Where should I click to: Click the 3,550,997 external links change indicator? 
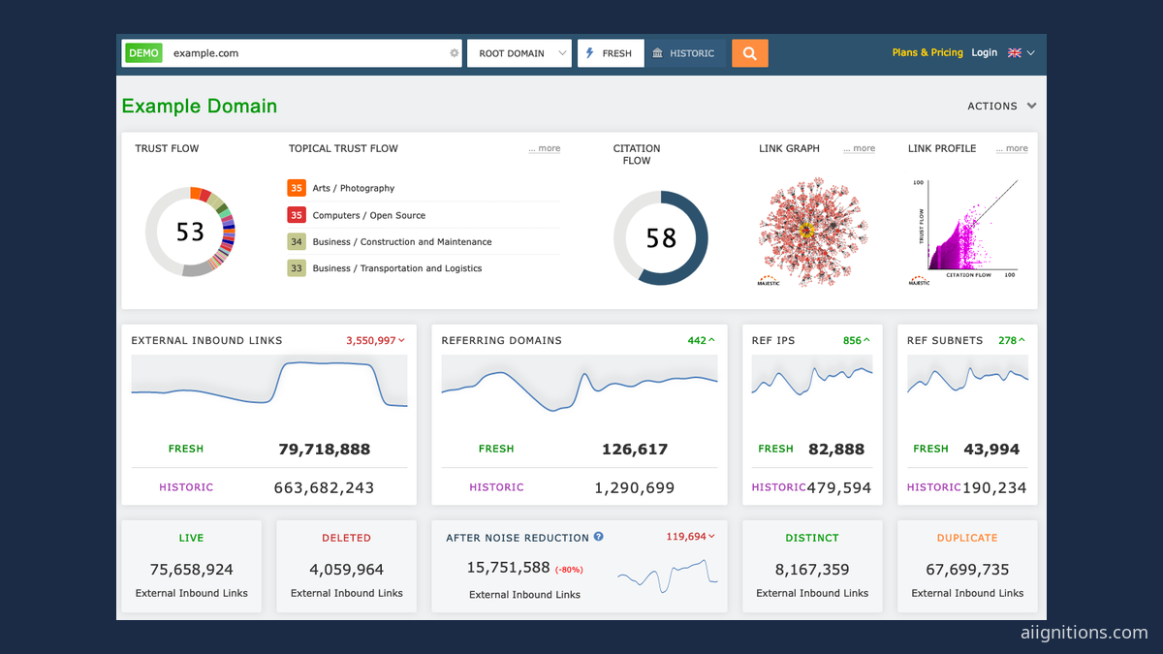375,340
